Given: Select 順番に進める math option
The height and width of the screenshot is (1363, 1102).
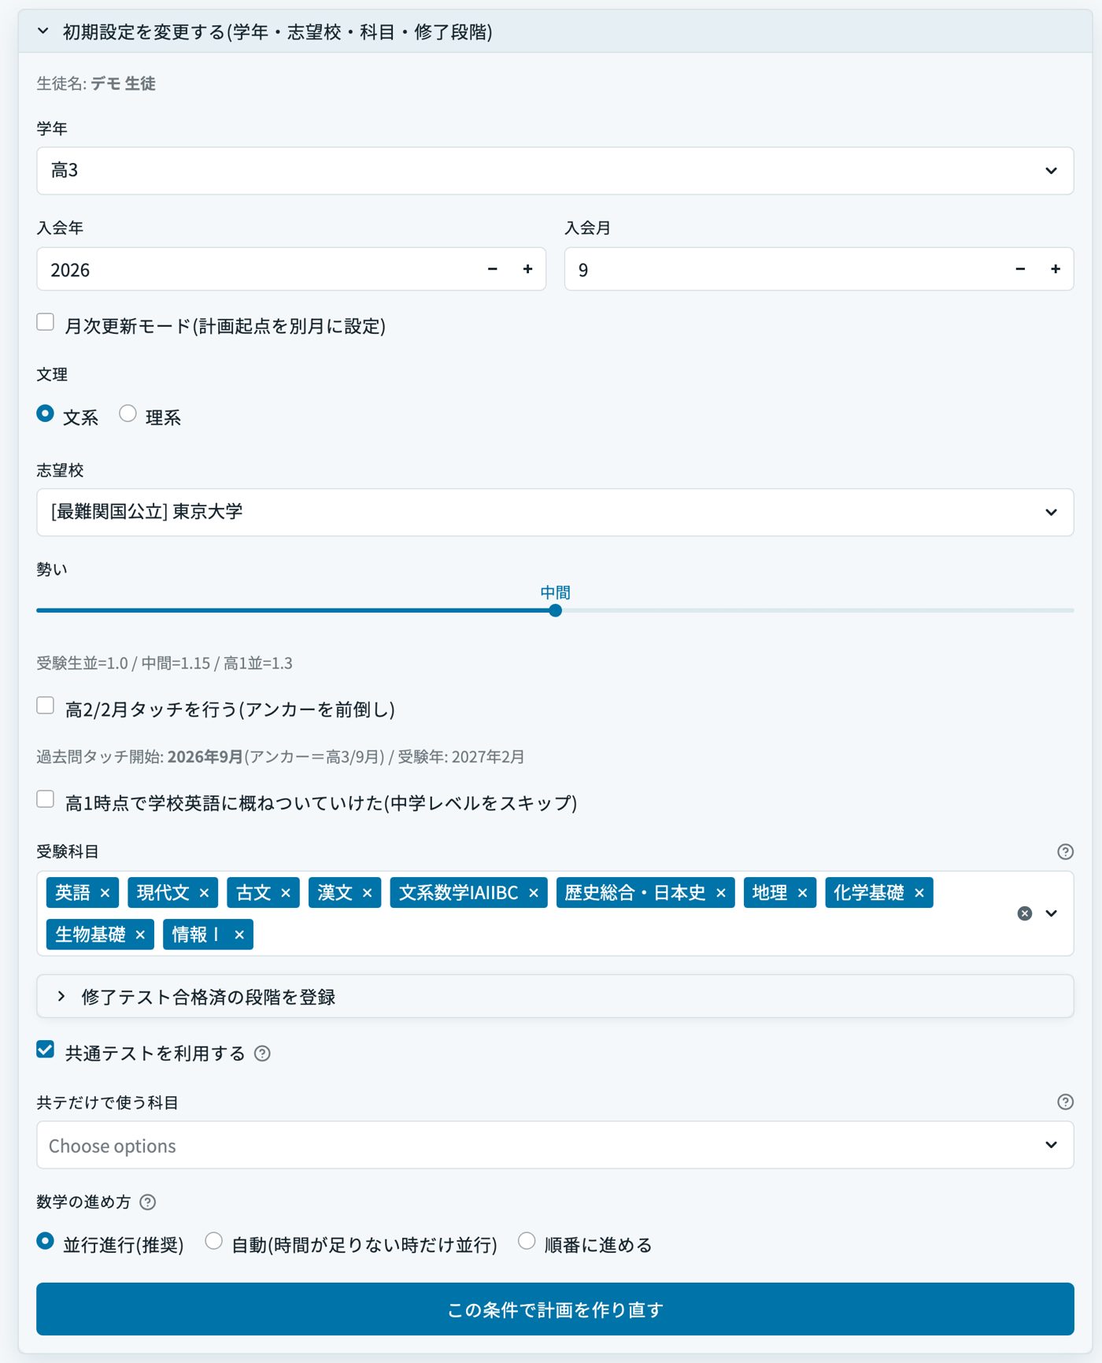Looking at the screenshot, I should 527,1241.
